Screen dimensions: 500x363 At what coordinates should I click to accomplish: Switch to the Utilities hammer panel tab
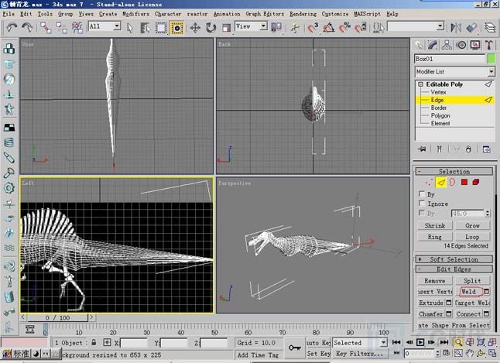(489, 46)
